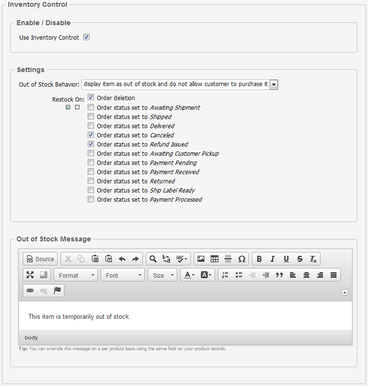Click the Source button
The height and width of the screenshot is (386, 368).
click(40, 259)
